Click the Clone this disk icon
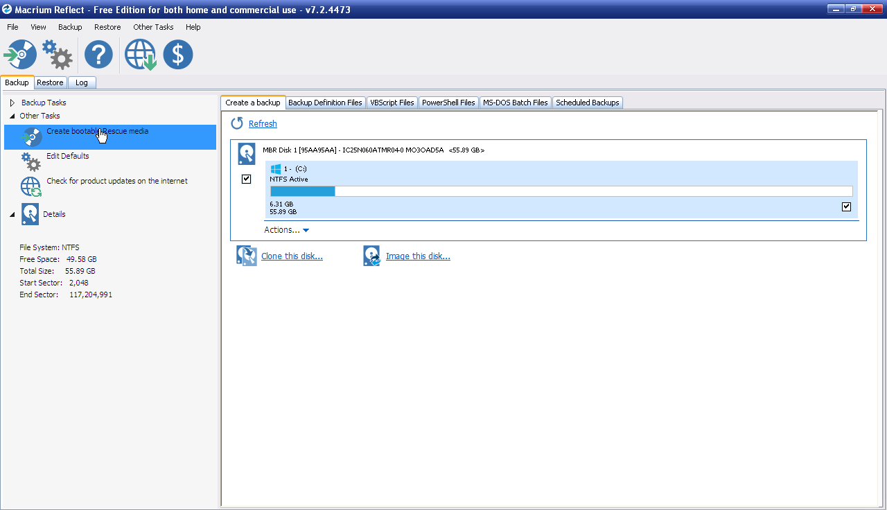 (x=247, y=256)
